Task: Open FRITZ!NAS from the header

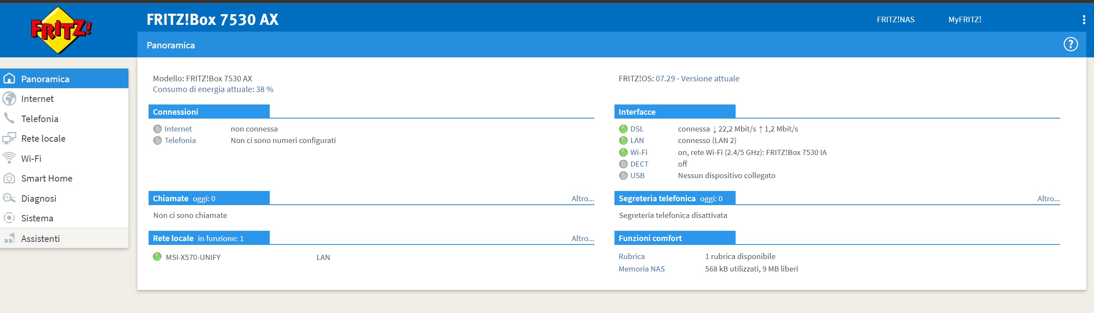Action: click(x=895, y=20)
